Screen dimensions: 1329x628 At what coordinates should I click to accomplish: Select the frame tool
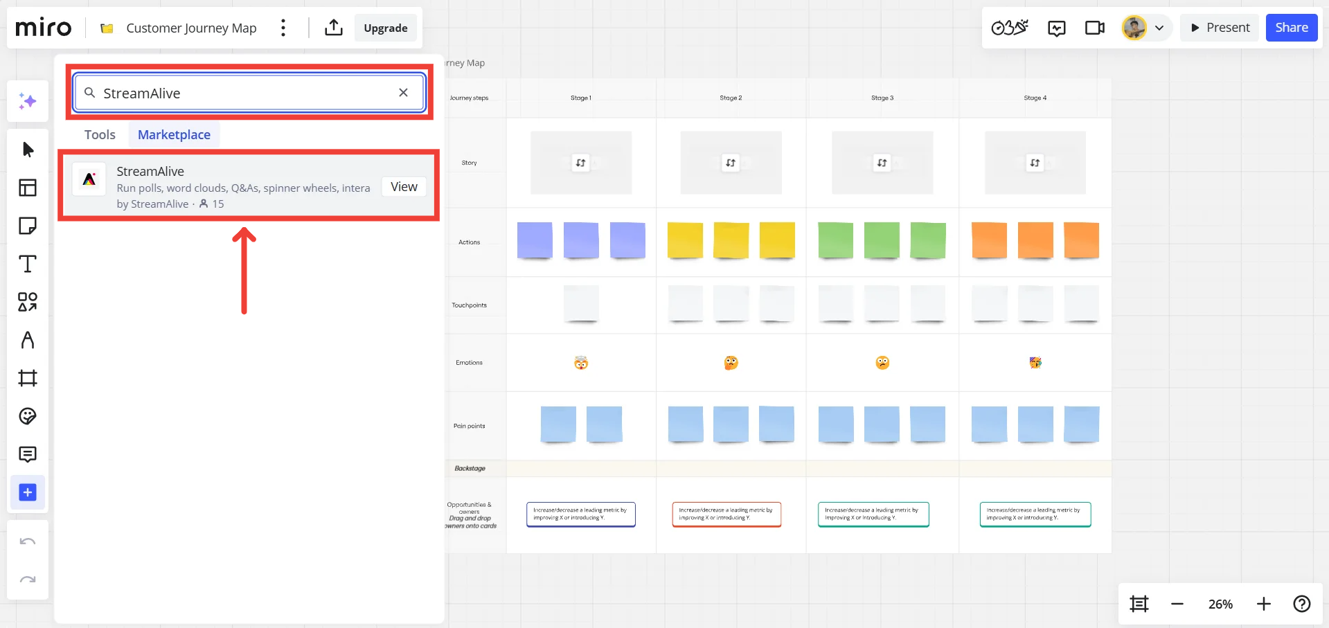28,378
